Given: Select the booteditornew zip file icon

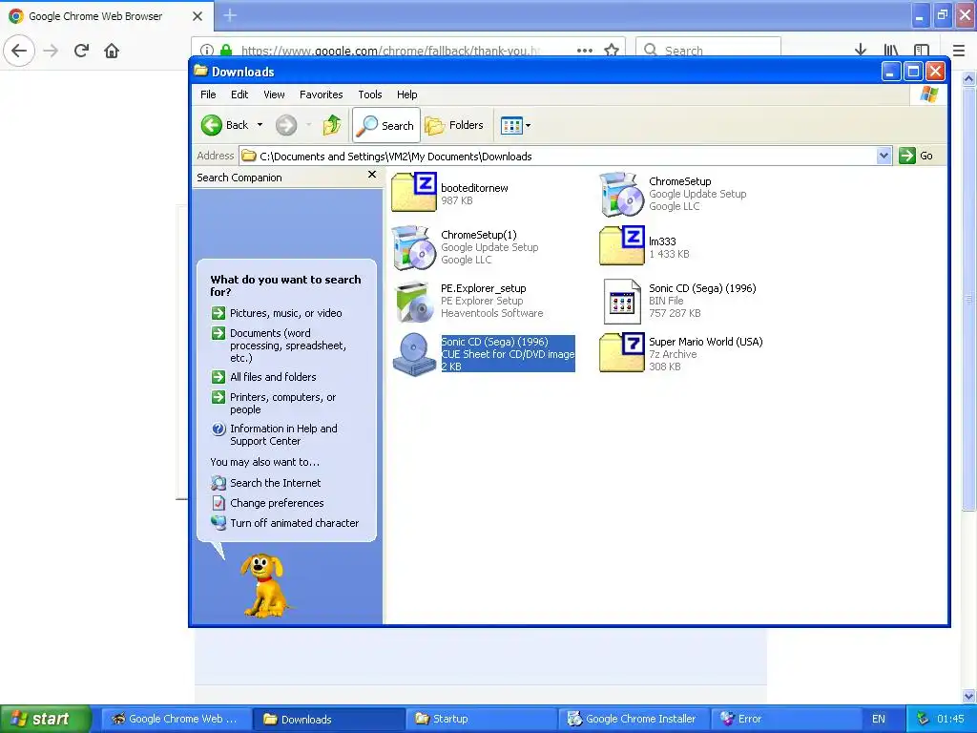Looking at the screenshot, I should click(414, 193).
